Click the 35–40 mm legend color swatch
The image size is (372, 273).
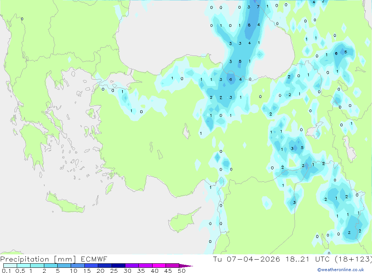point(145,266)
